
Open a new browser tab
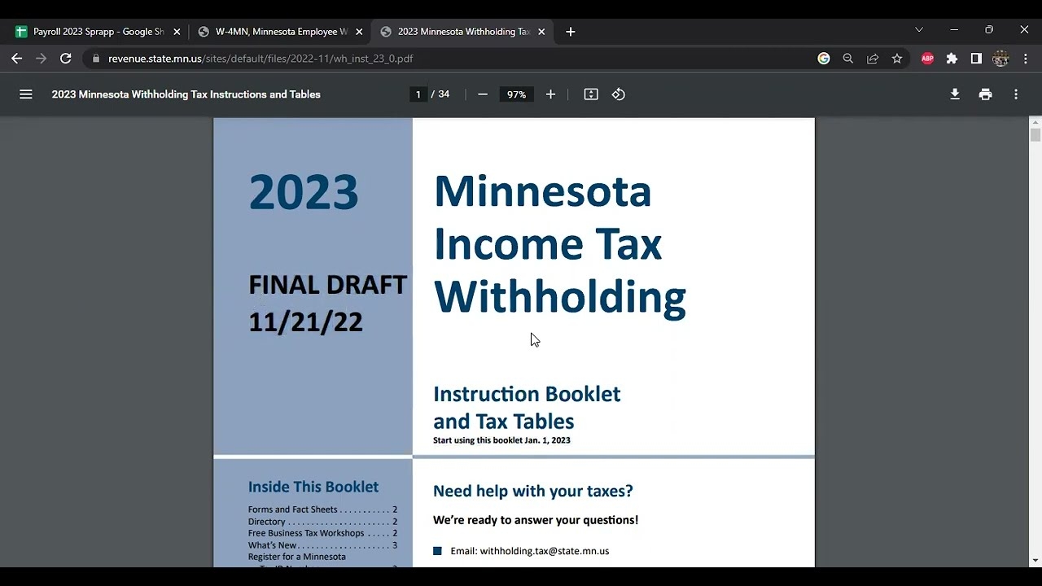pyautogui.click(x=571, y=32)
